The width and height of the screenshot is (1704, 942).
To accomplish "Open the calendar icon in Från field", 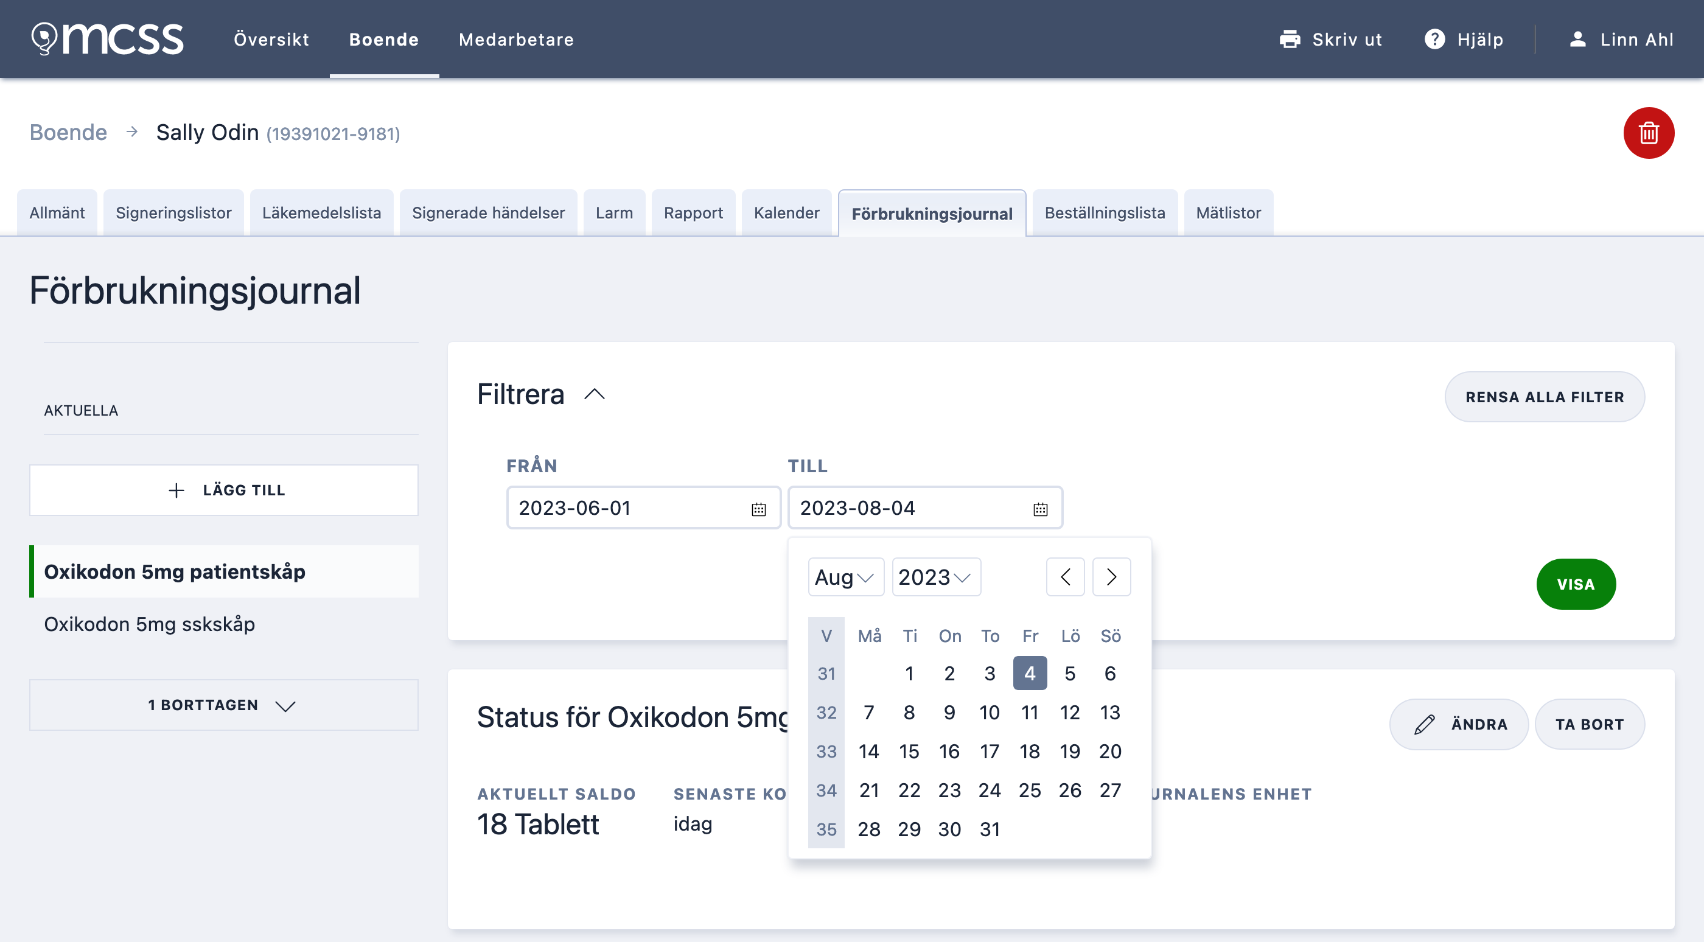I will point(758,509).
